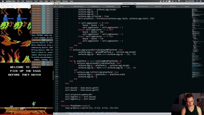Viewport: 204px width, 115px height.
Task: Click the Counting objects line in the terminal
Action: [42, 42]
